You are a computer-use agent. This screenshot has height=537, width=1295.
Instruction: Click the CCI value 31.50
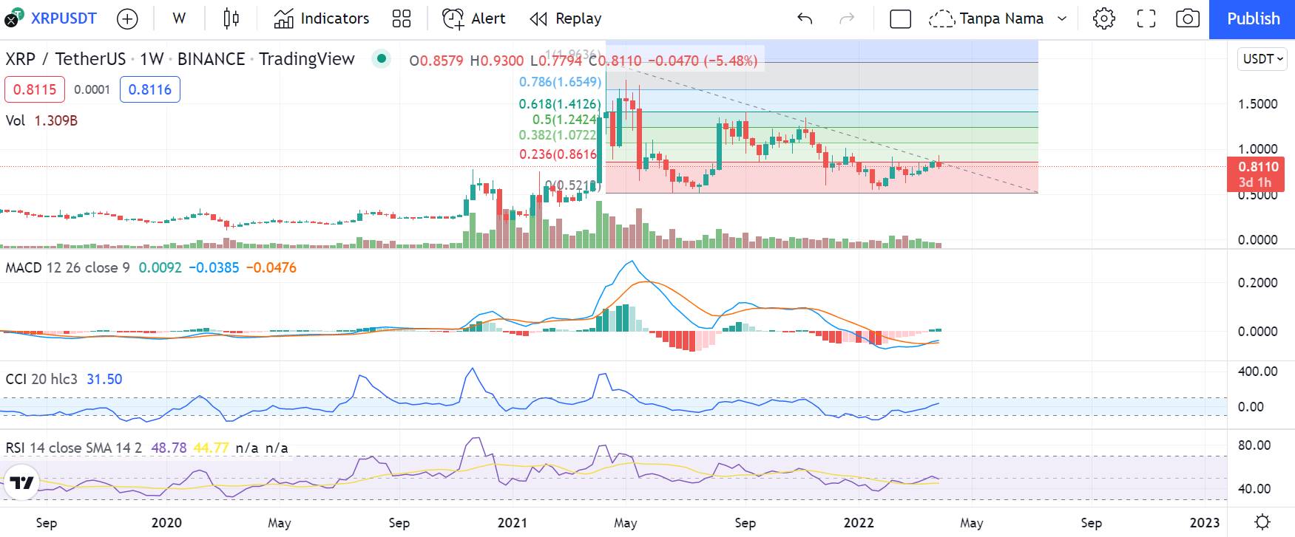click(x=104, y=379)
